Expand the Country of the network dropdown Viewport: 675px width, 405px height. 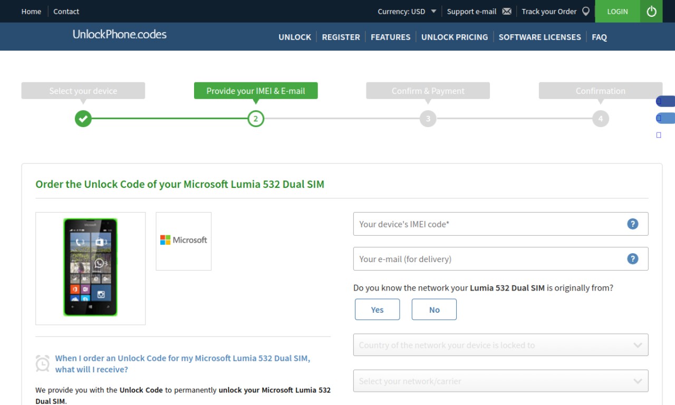pyautogui.click(x=500, y=345)
